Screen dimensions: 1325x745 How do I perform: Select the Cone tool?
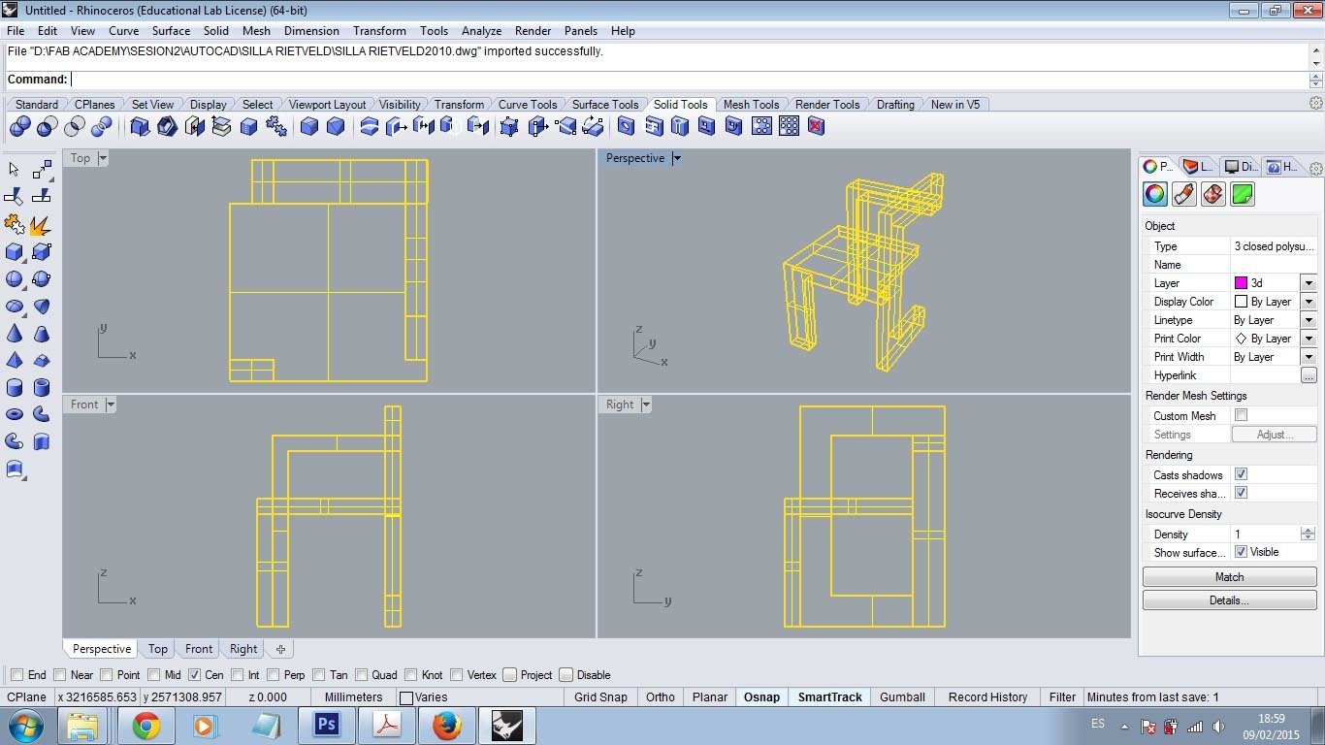[15, 334]
